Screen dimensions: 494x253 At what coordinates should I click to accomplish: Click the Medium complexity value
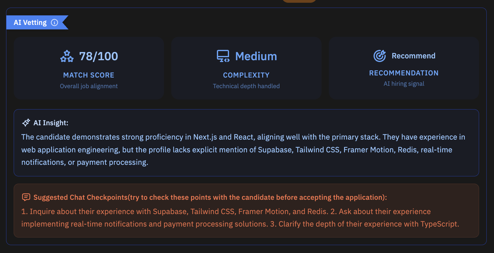tap(256, 56)
